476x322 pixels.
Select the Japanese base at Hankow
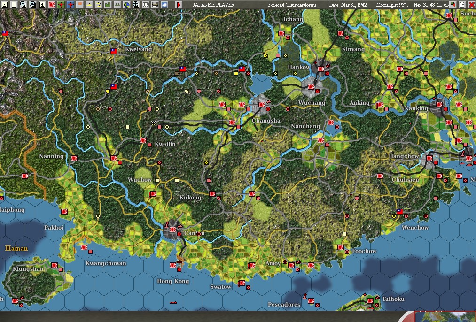[321, 69]
